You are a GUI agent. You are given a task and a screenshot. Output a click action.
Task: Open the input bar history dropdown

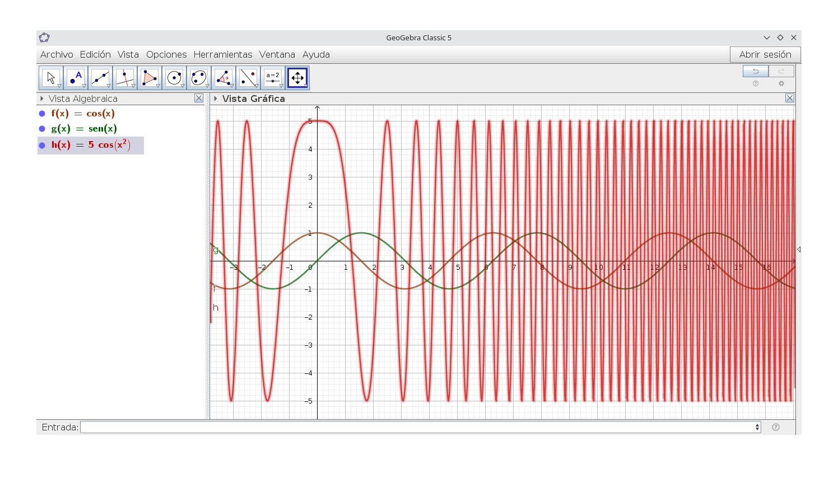(757, 427)
